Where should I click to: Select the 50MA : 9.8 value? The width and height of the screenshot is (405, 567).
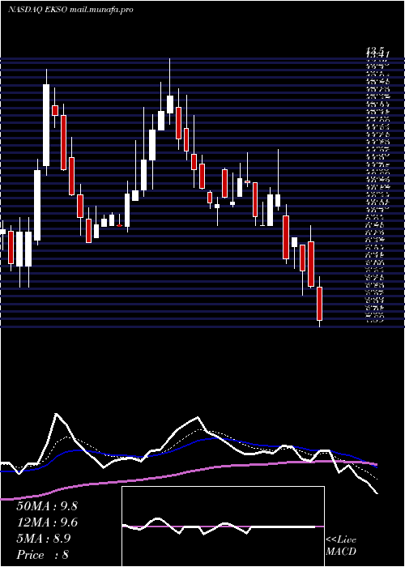coord(47,506)
